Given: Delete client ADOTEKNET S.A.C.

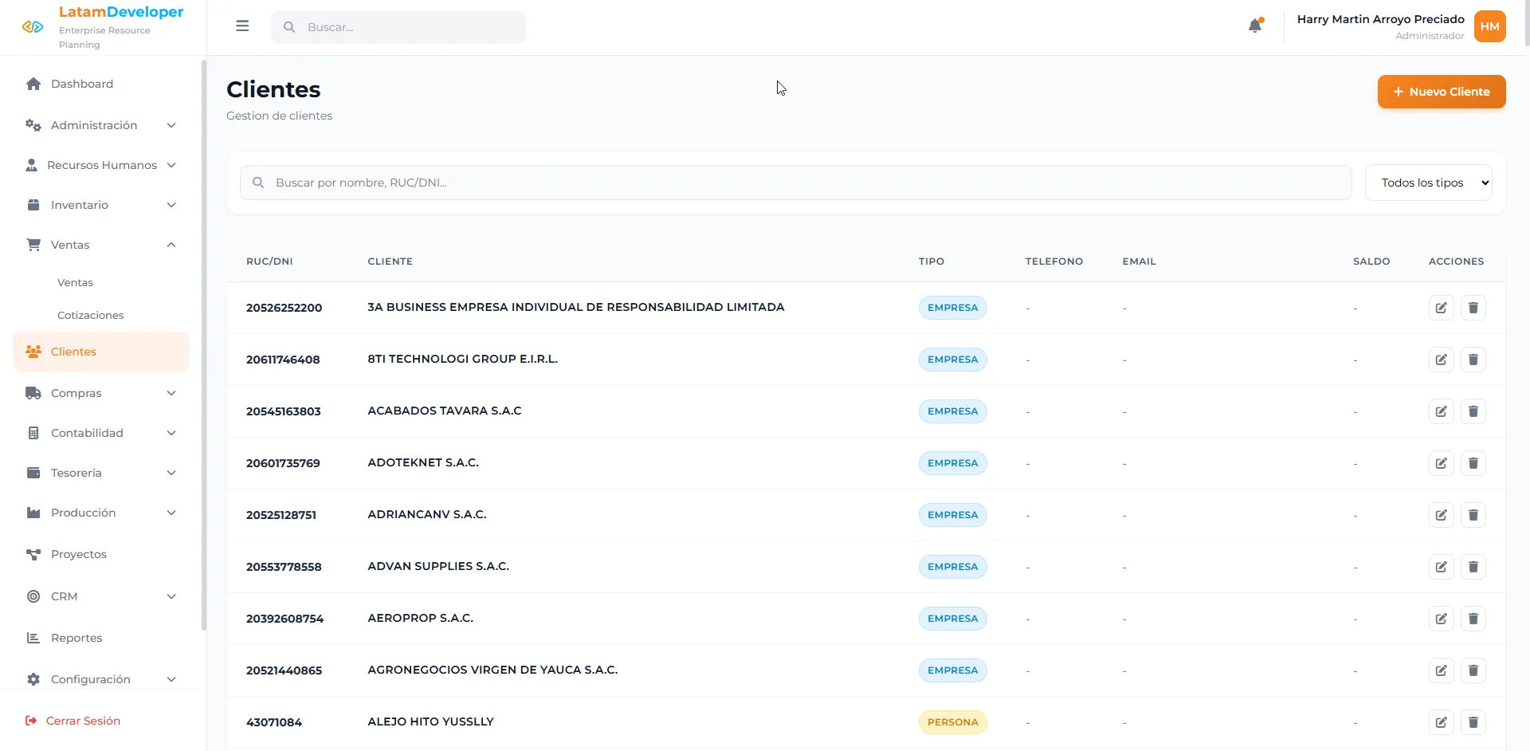Looking at the screenshot, I should click(1473, 463).
